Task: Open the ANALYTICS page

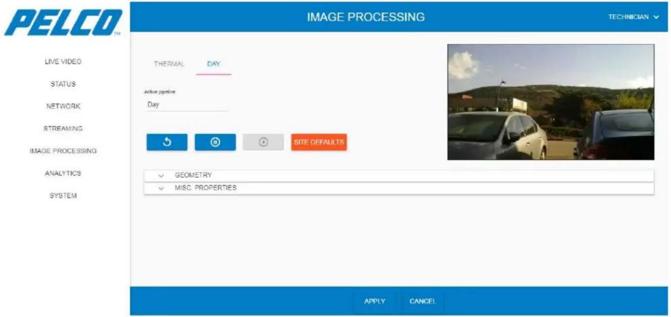Action: [63, 173]
